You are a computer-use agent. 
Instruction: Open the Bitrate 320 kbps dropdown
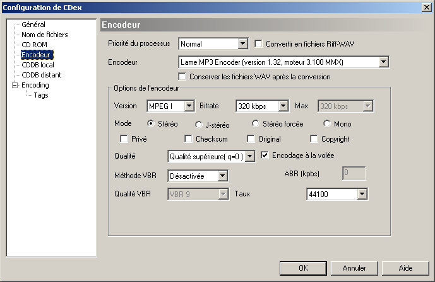(x=262, y=106)
